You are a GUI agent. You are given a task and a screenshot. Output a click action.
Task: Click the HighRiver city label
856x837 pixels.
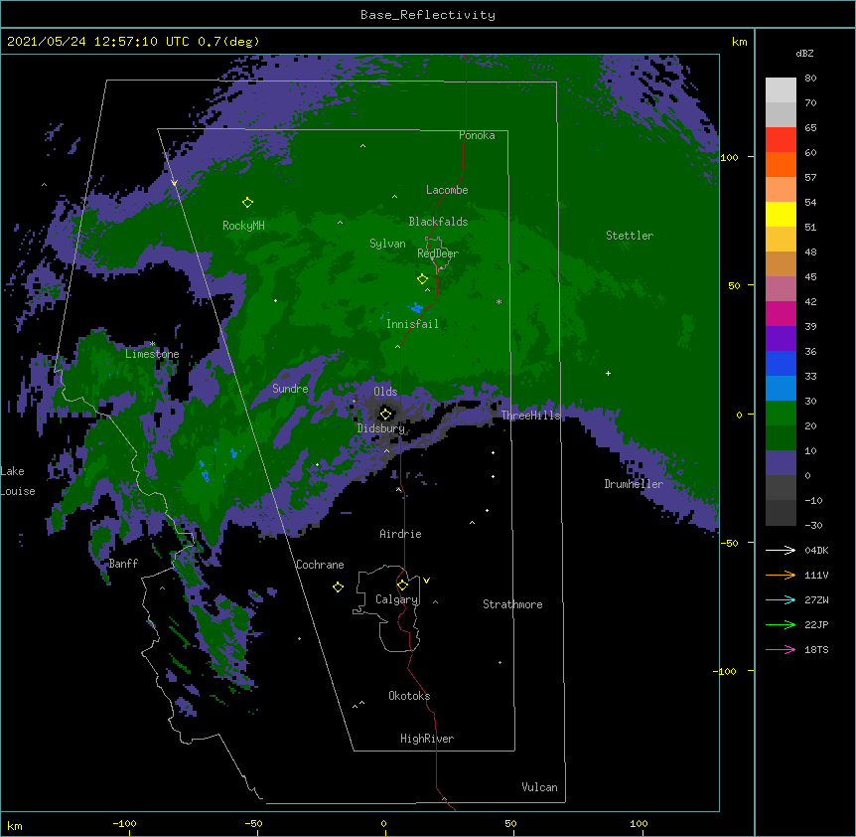427,739
